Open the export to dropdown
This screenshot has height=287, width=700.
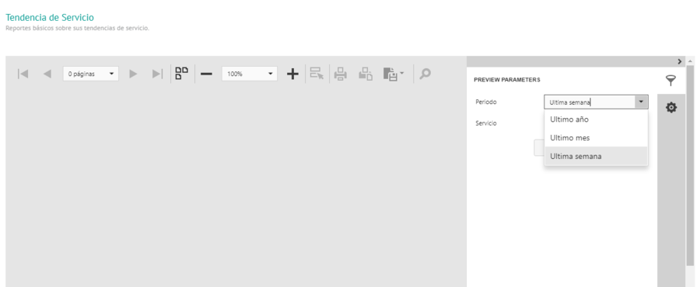click(x=394, y=74)
